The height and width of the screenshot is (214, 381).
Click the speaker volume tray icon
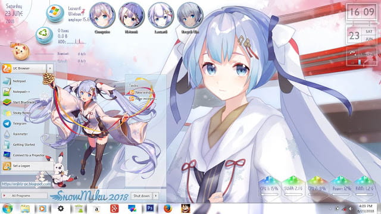tap(351, 209)
